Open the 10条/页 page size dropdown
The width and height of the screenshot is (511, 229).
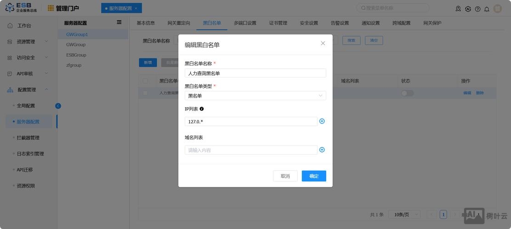click(x=404, y=214)
